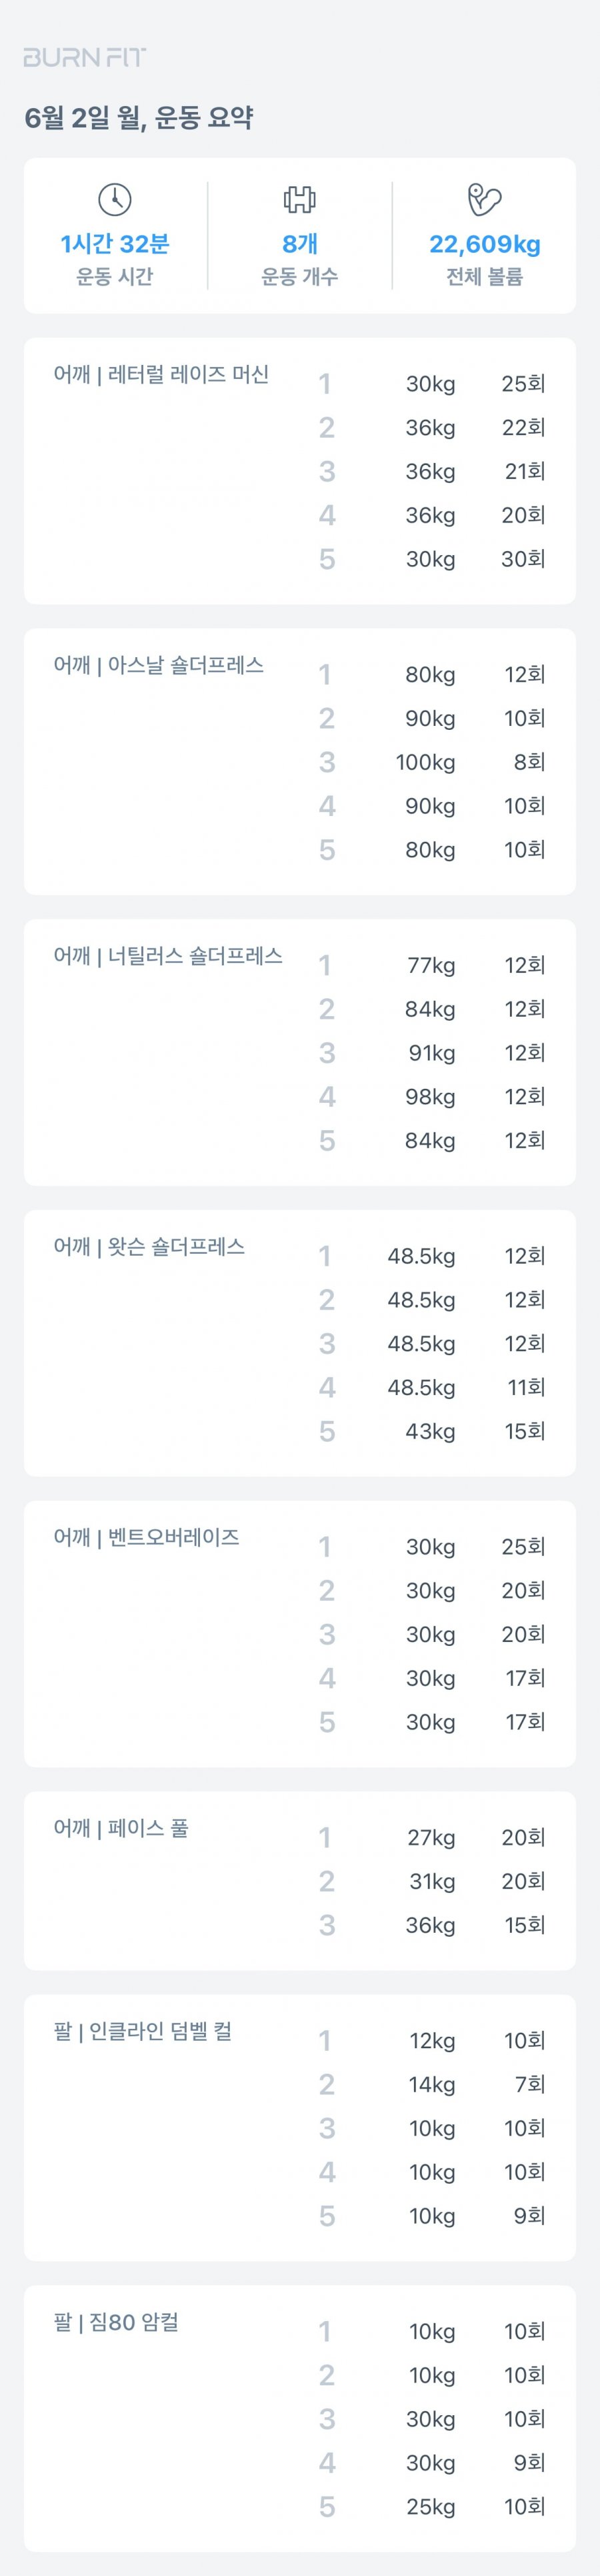Open the 페이스 풀 exercise card
This screenshot has height=2576, width=600.
[300, 1881]
